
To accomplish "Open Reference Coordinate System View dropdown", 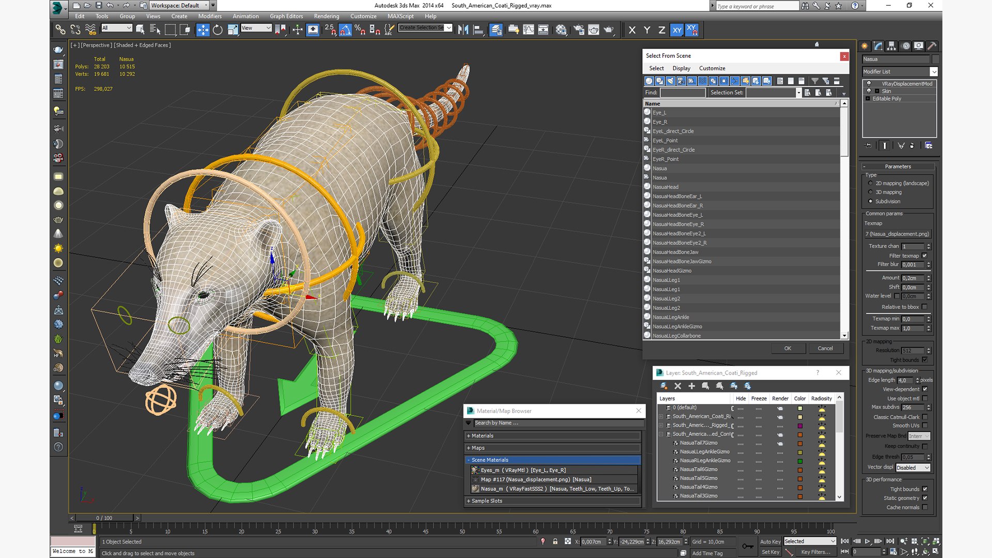I will [256, 28].
